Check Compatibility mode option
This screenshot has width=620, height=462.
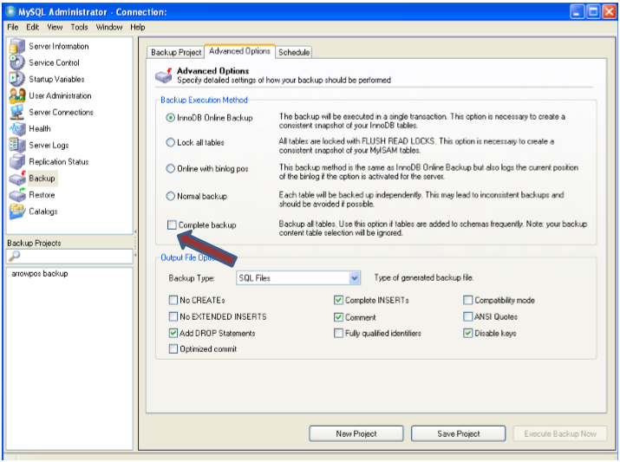pos(467,300)
